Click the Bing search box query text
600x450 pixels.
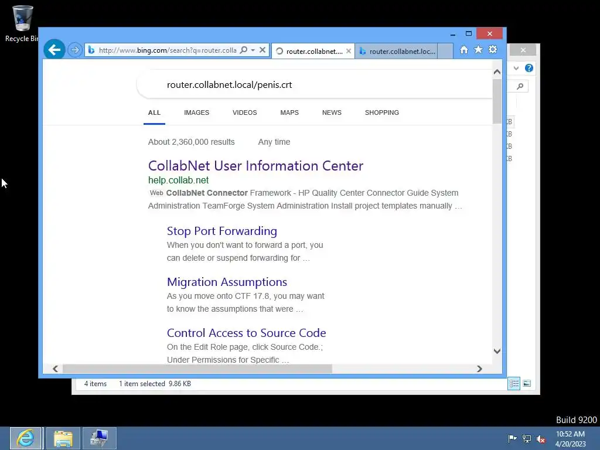tap(229, 85)
